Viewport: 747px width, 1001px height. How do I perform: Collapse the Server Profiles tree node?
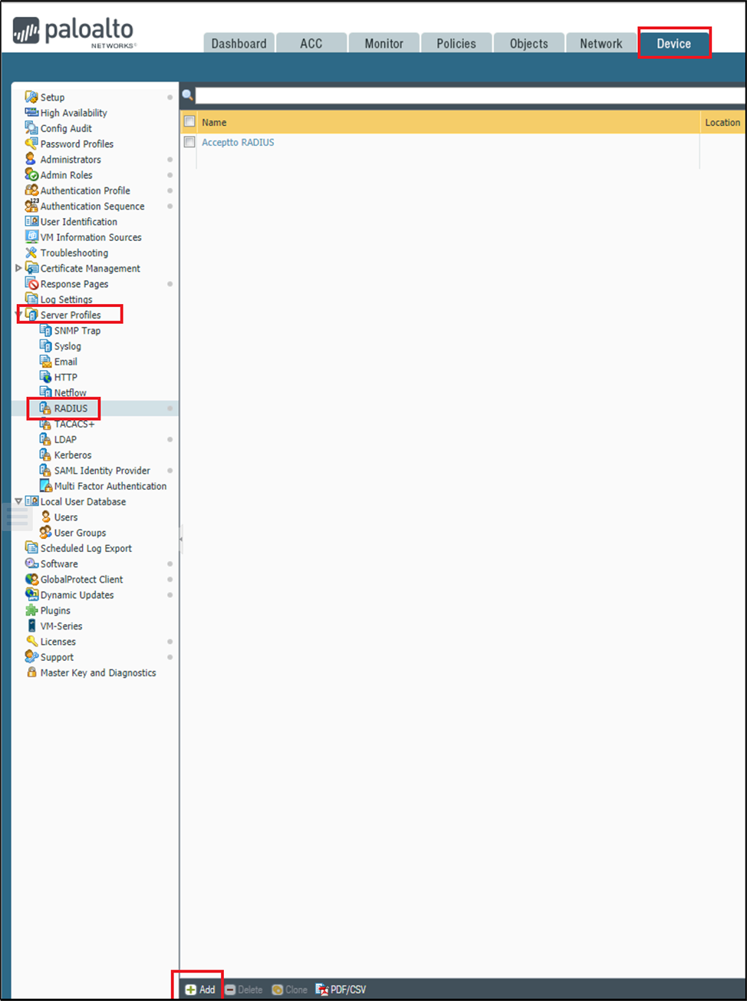18,315
